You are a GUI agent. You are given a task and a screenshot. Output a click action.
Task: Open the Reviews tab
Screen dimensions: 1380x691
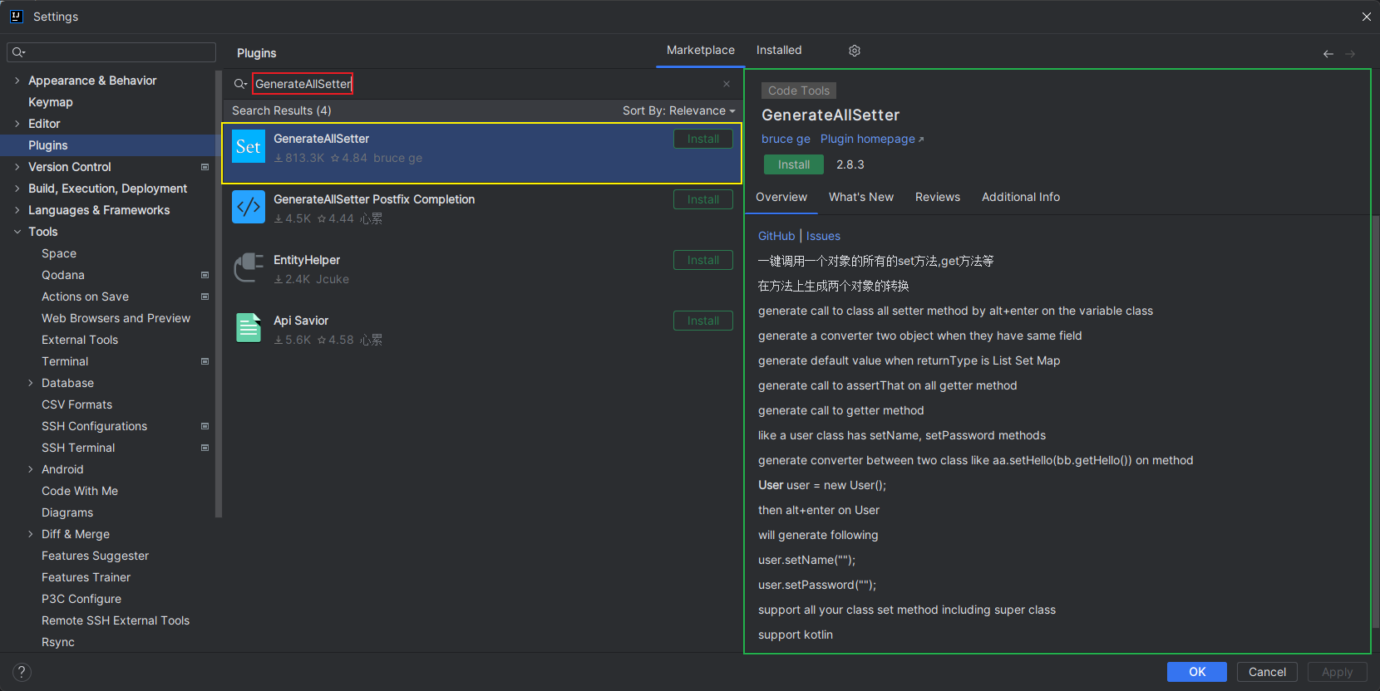tap(937, 197)
